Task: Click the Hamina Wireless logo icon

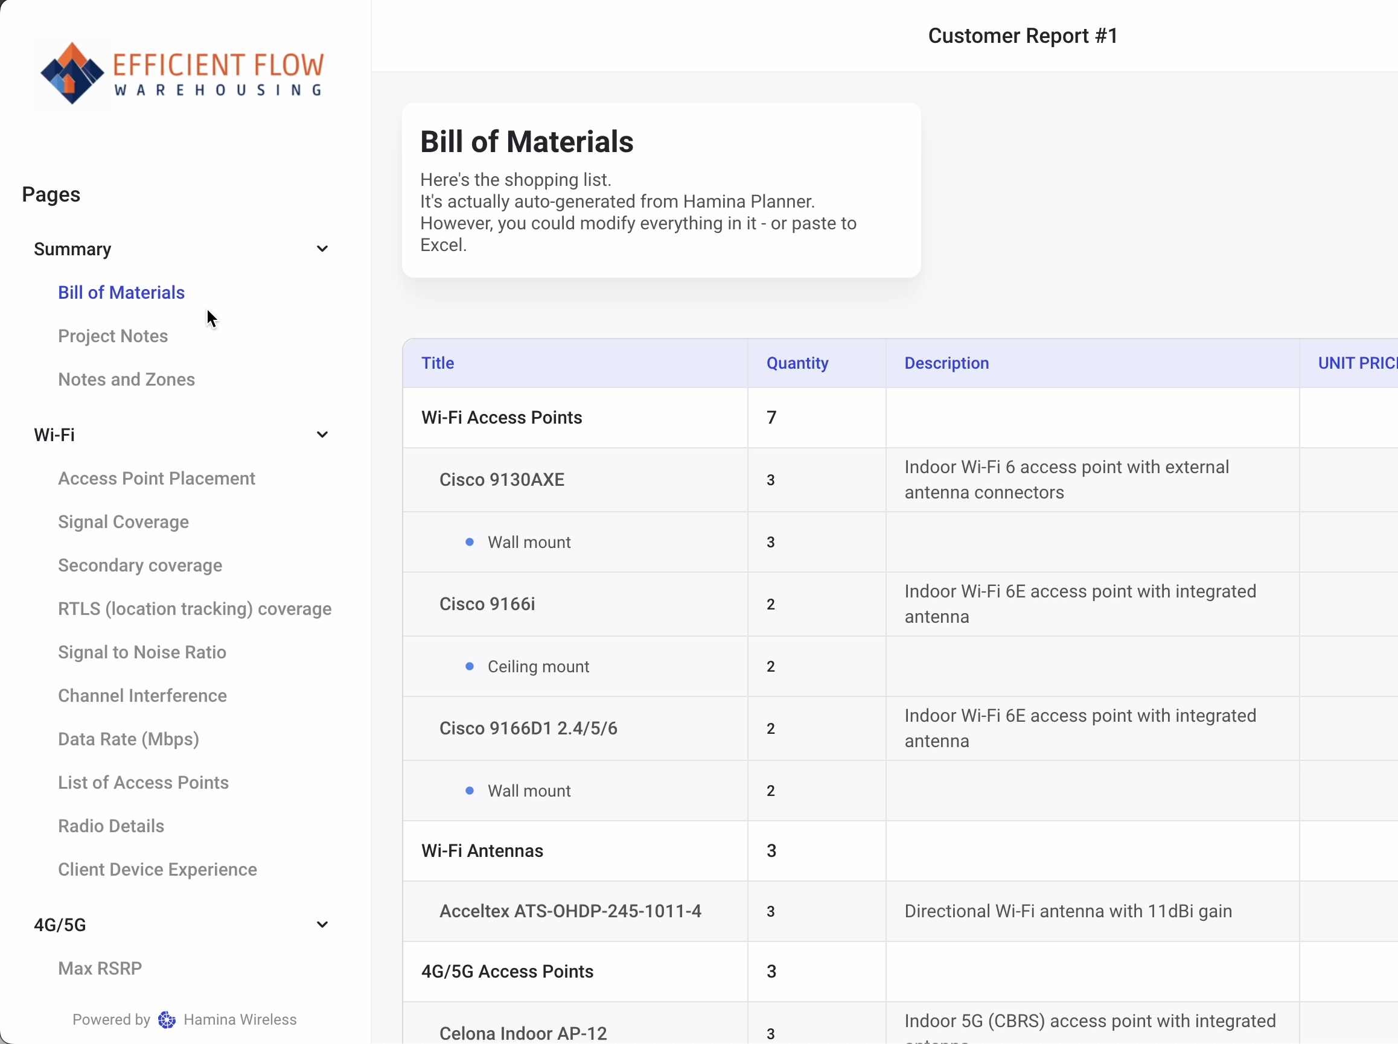Action: (167, 1019)
